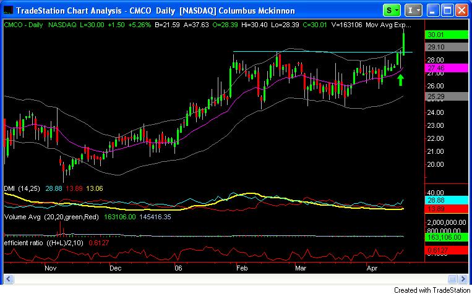Click the 28.00 price axis label
Screen dimensions: 472x294
tap(436, 60)
